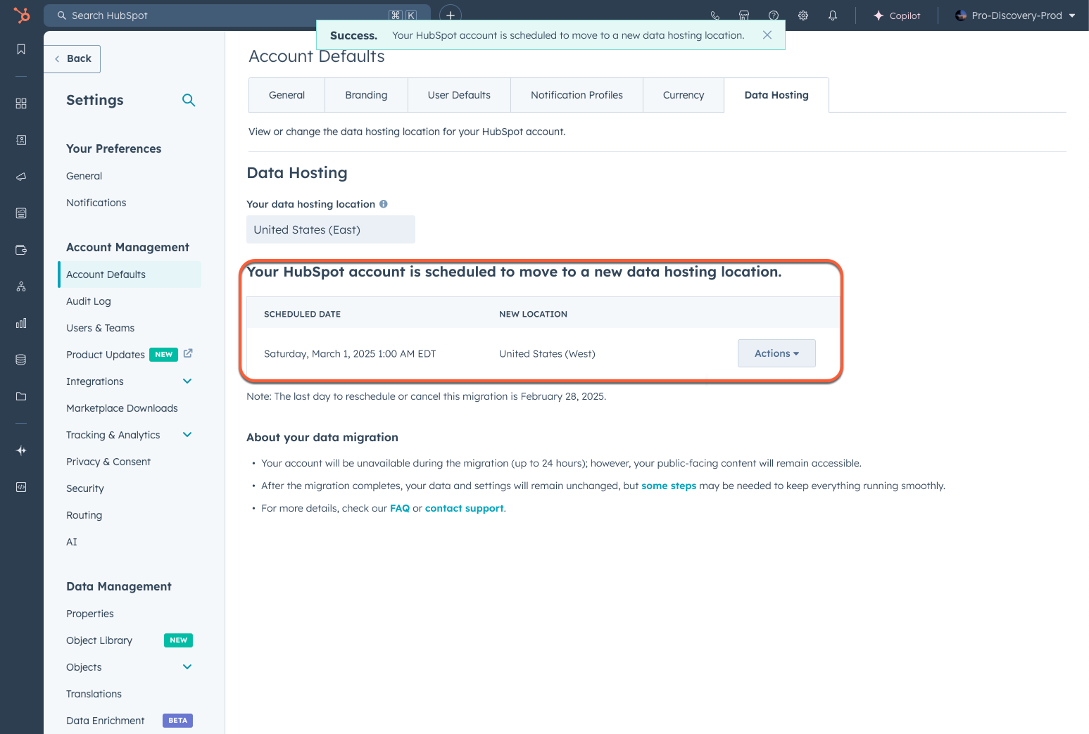Open the Reporting bar chart icon
Image resolution: width=1089 pixels, height=734 pixels.
(21, 323)
